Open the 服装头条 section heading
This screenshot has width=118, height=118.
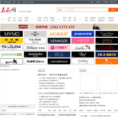click(x=41, y=71)
